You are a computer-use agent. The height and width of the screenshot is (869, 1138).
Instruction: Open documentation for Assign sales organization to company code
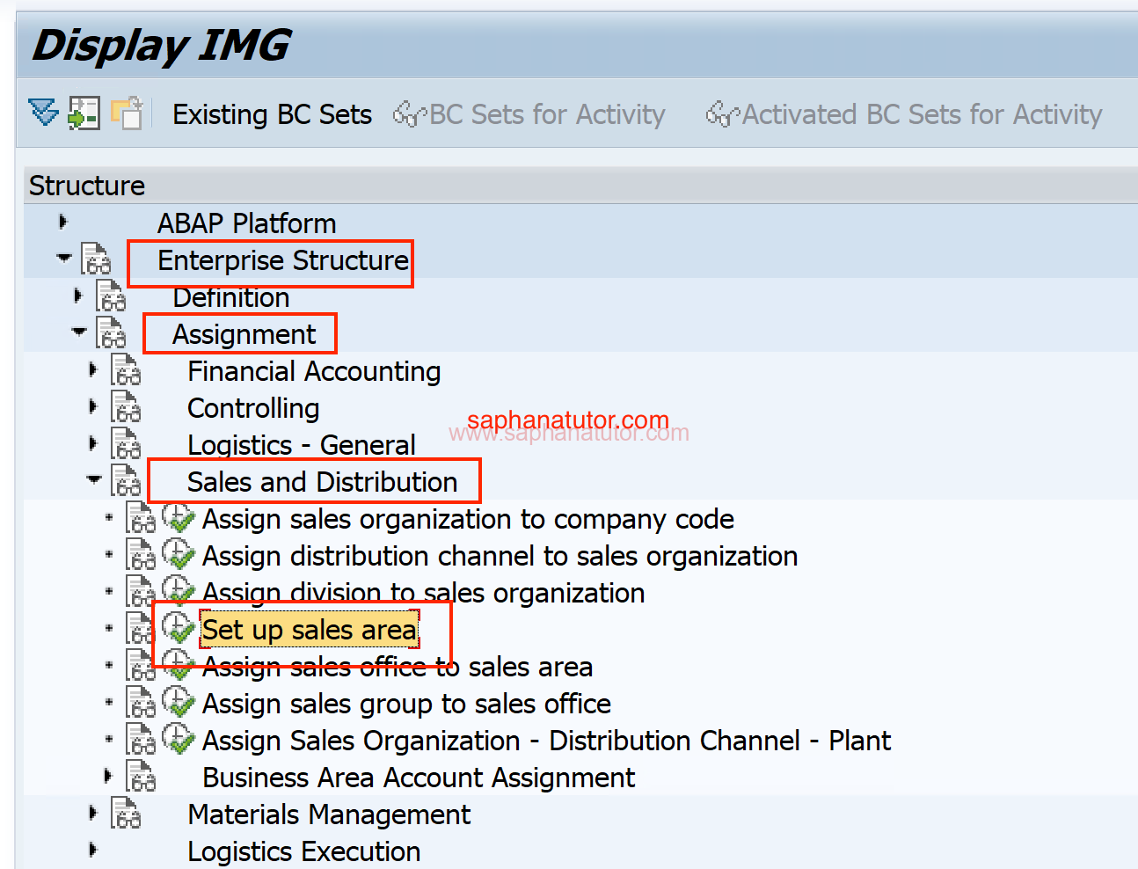pyautogui.click(x=141, y=518)
